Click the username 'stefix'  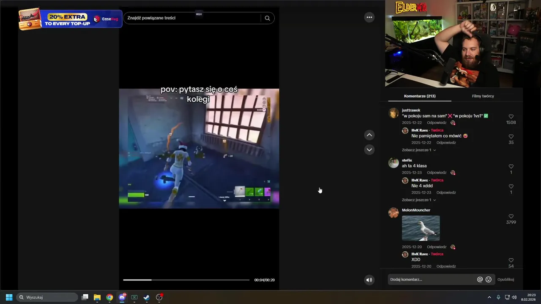[x=407, y=160]
